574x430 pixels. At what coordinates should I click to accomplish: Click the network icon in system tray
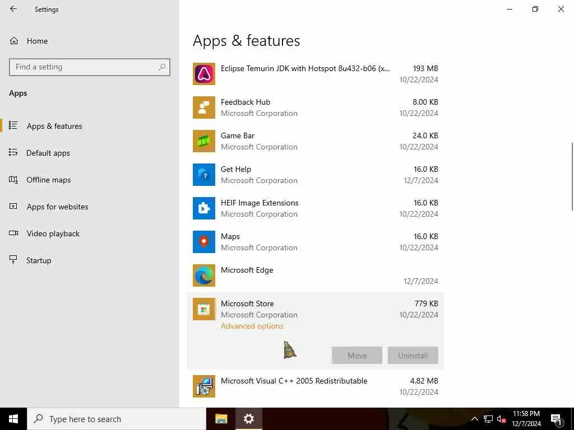(488, 419)
